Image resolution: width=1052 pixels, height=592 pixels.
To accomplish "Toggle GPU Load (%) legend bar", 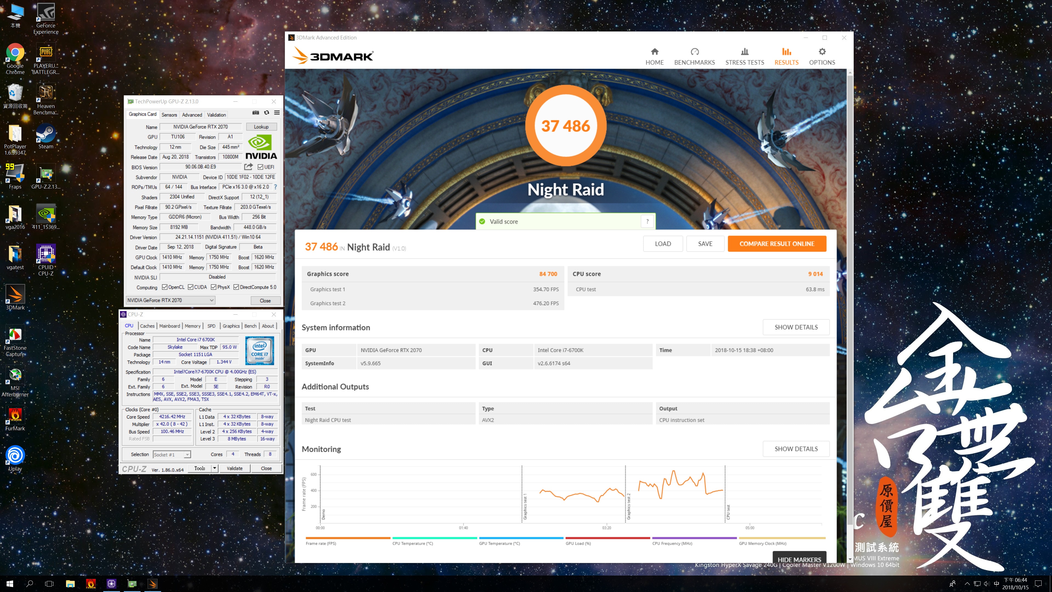I will click(607, 538).
